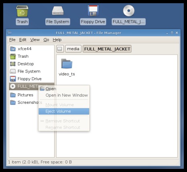Go to Desktop in the sidebar
The width and height of the screenshot is (187, 172).
point(32,64)
